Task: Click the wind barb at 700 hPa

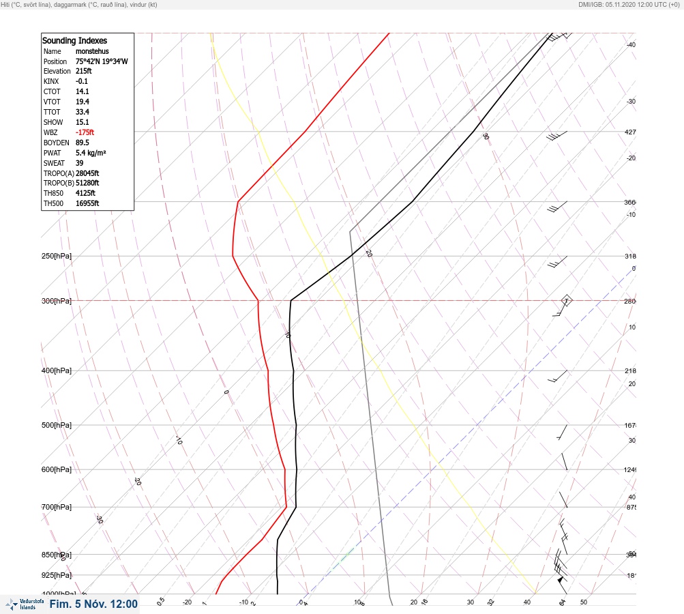Action: click(x=563, y=499)
